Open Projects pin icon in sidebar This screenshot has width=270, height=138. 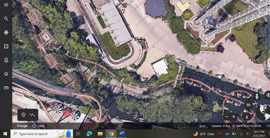pos(6,60)
